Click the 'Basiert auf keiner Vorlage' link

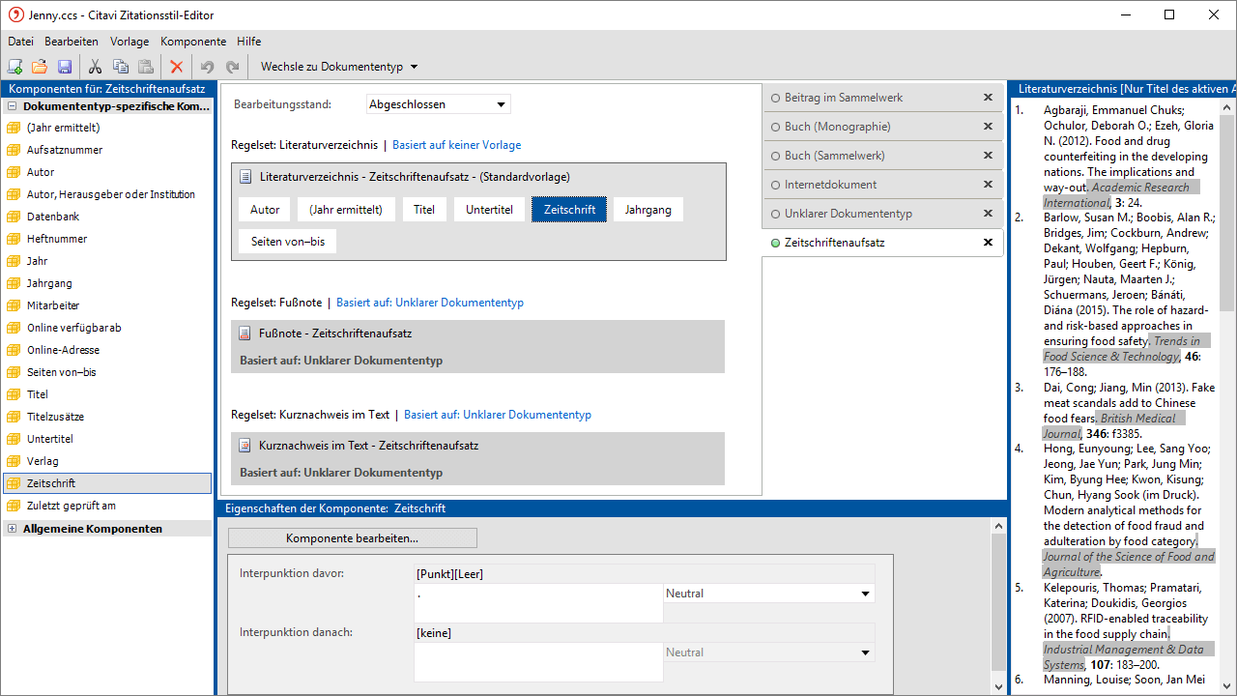[x=456, y=145]
